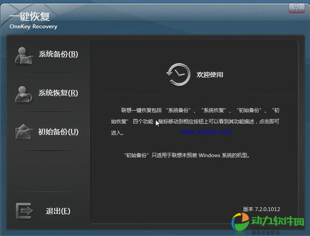Click the System Backup person-folder icon
Screen dimensions: 310x236
(x=24, y=55)
